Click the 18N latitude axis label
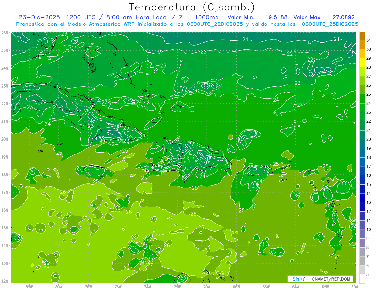The image size is (377, 291). (x=4, y=175)
